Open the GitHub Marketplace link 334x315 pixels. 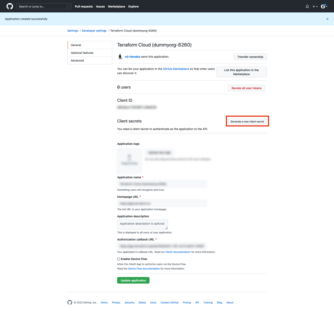tap(176, 69)
